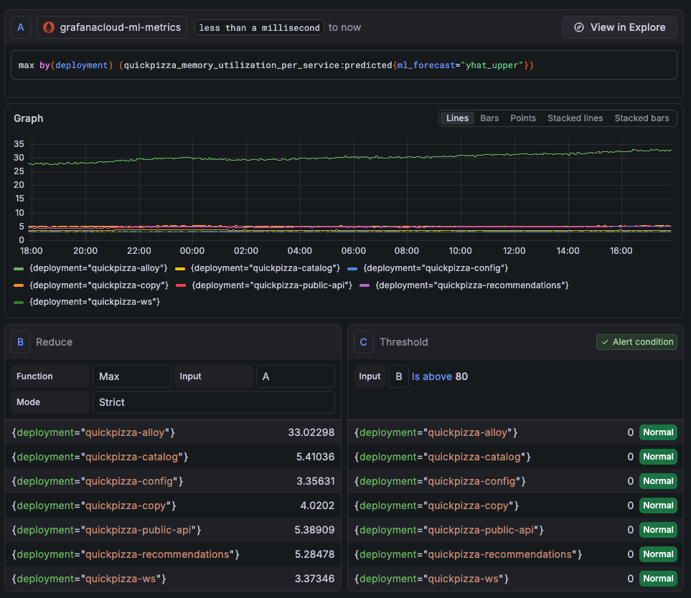Image resolution: width=691 pixels, height=598 pixels.
Task: Toggle quickpizza-copy series in graph legend
Action: point(99,285)
